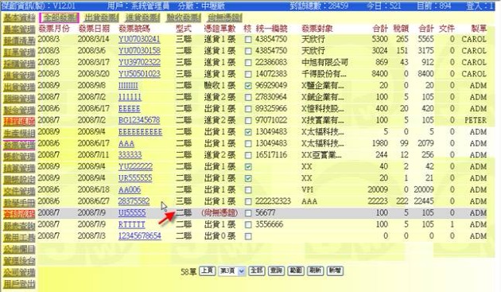
Task: Open invoice link YU50501023
Action: point(139,74)
